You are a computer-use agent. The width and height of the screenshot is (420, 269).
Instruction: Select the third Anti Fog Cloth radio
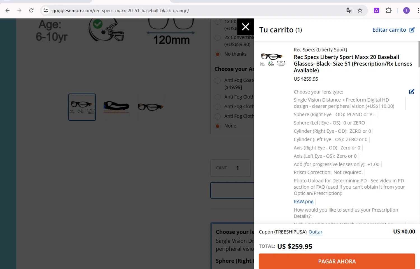pos(218,116)
